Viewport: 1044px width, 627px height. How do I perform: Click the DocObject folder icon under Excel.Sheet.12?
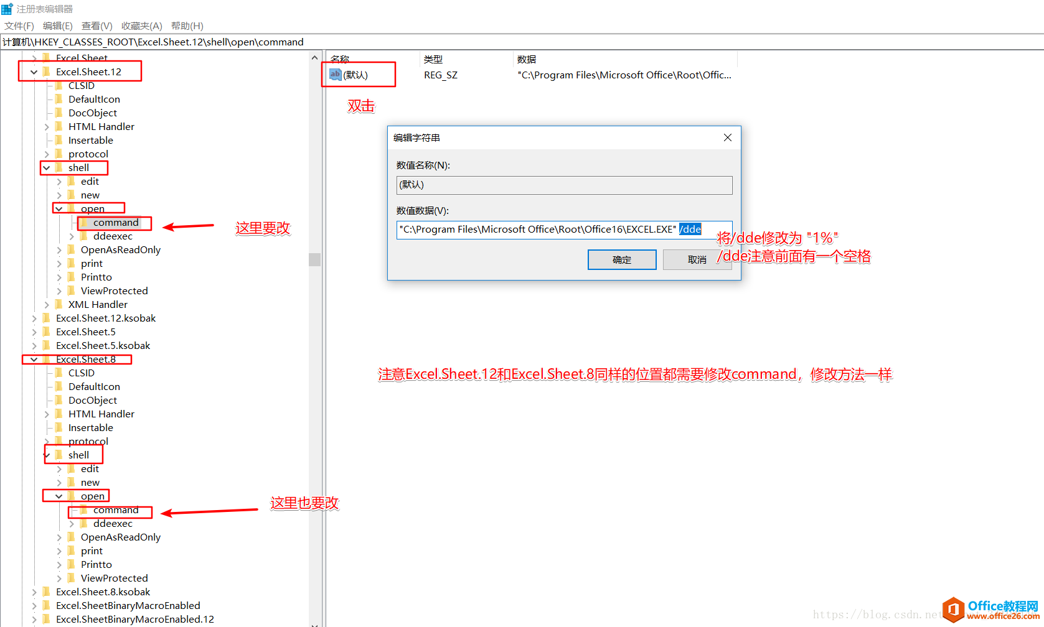[59, 113]
